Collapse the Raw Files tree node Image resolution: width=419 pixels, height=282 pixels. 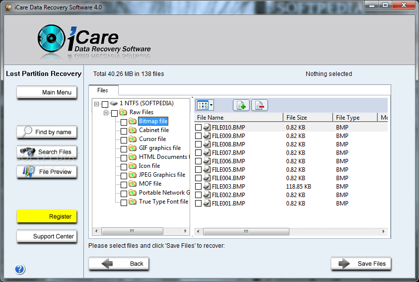(x=106, y=113)
